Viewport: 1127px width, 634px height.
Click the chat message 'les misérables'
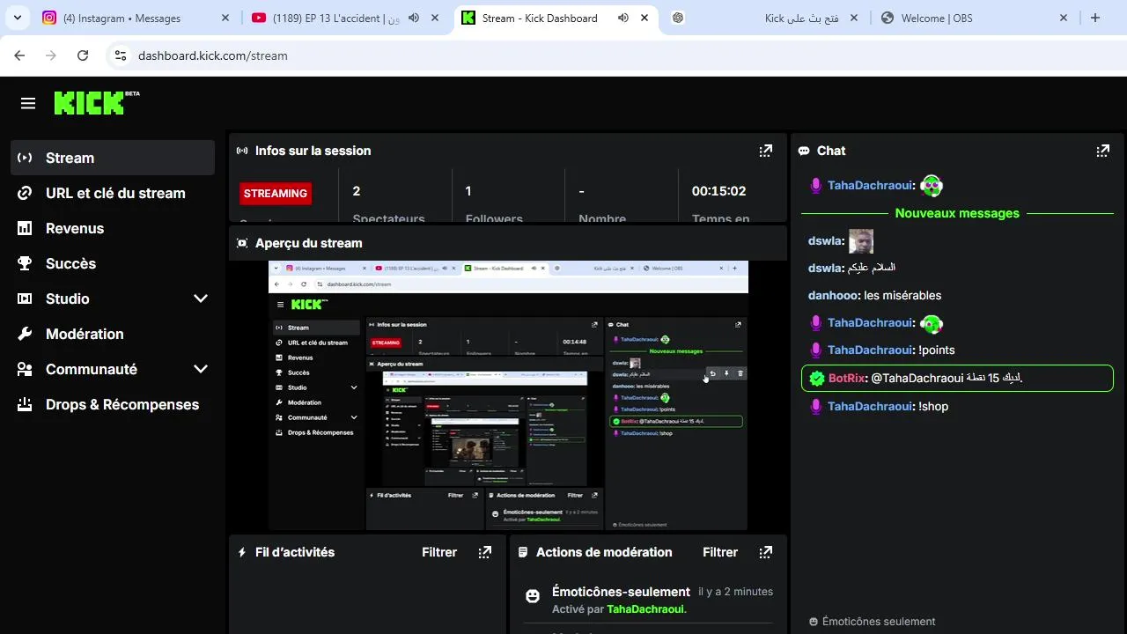[x=902, y=295]
